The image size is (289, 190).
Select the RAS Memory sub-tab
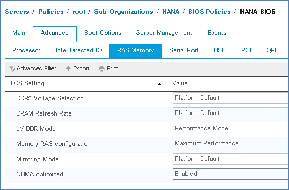coord(135,51)
